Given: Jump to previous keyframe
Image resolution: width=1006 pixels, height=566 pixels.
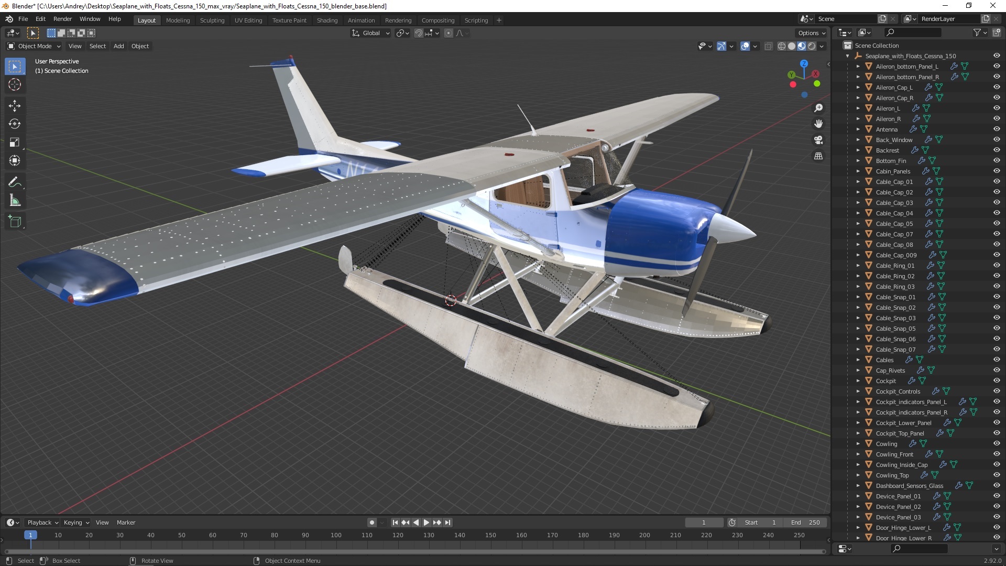Looking at the screenshot, I should 406,523.
